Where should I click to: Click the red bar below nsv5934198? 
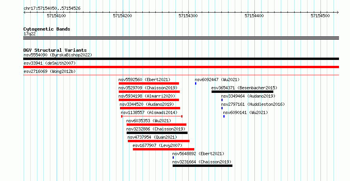pos(149,100)
